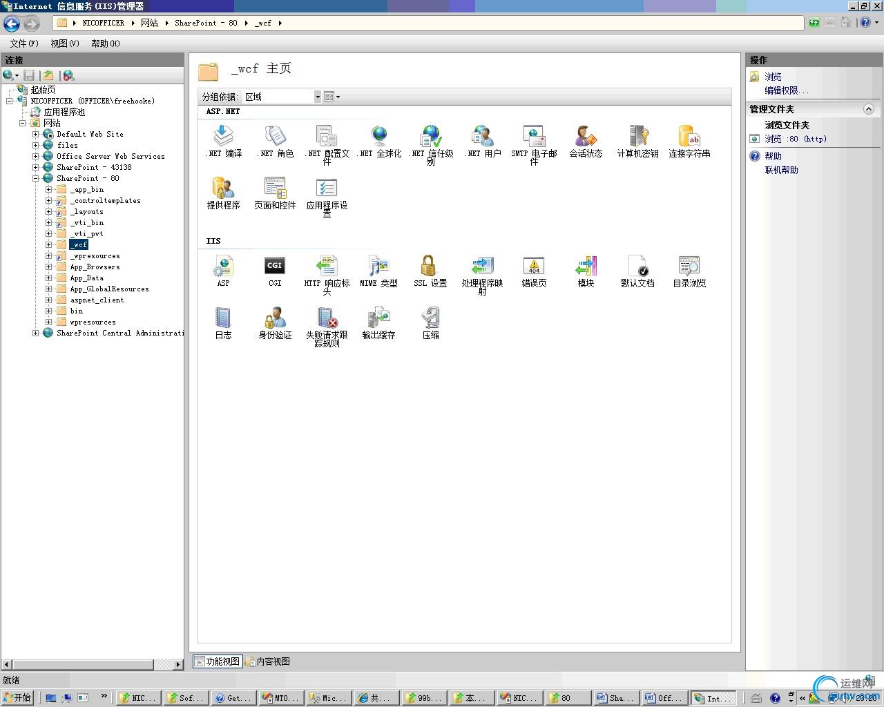
Task: Open the MIME 类型 feature icon
Action: (x=378, y=271)
